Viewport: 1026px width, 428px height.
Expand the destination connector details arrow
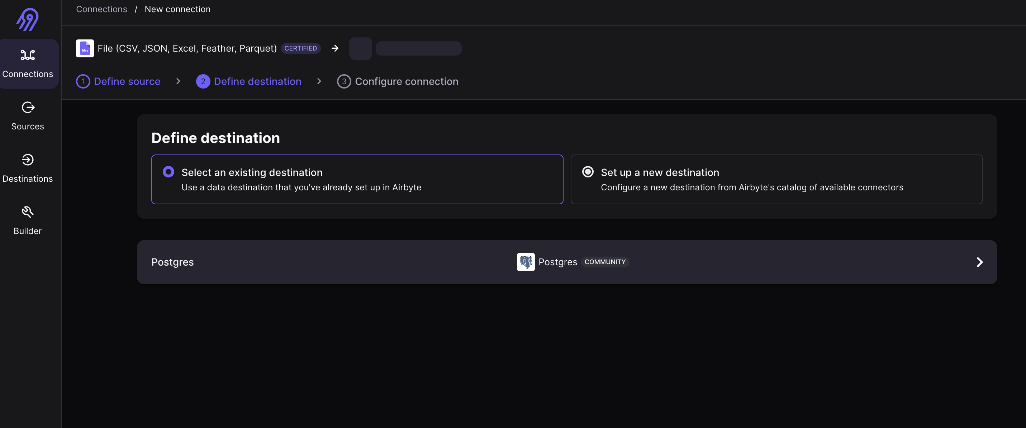(979, 262)
